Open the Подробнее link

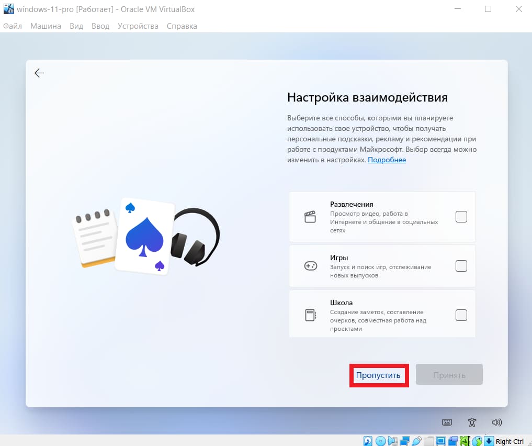pos(387,160)
